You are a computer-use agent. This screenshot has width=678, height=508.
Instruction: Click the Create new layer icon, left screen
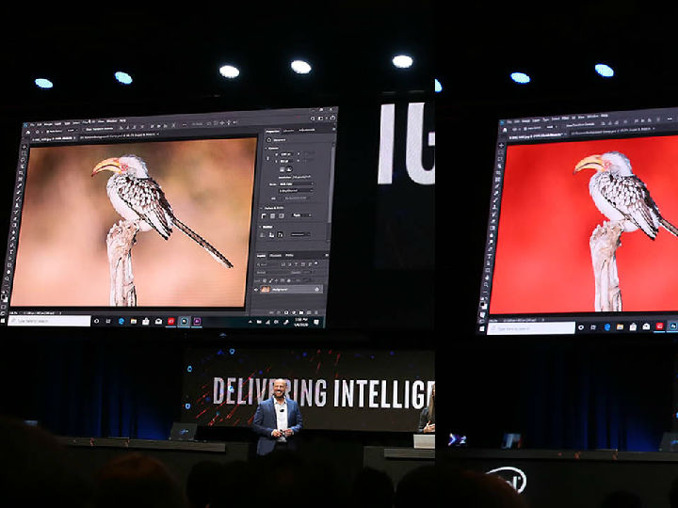click(x=309, y=312)
